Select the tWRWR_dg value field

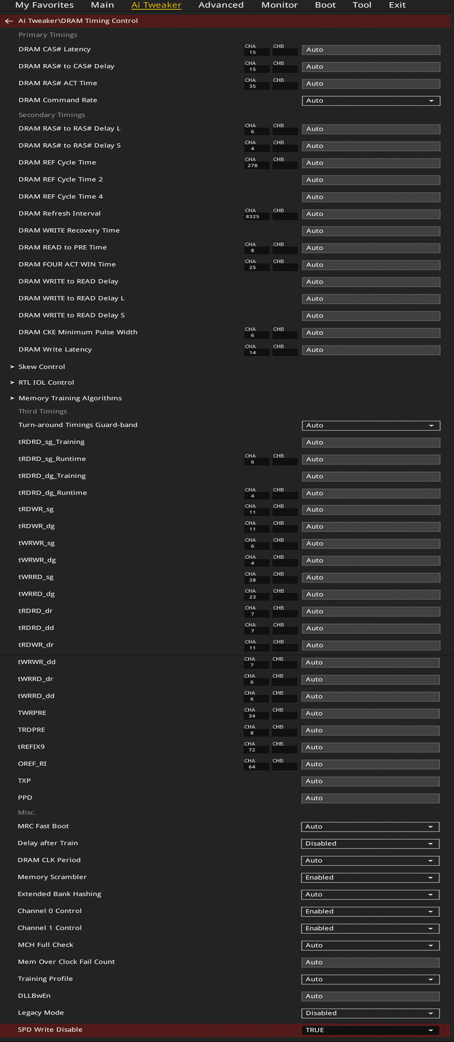coord(371,561)
